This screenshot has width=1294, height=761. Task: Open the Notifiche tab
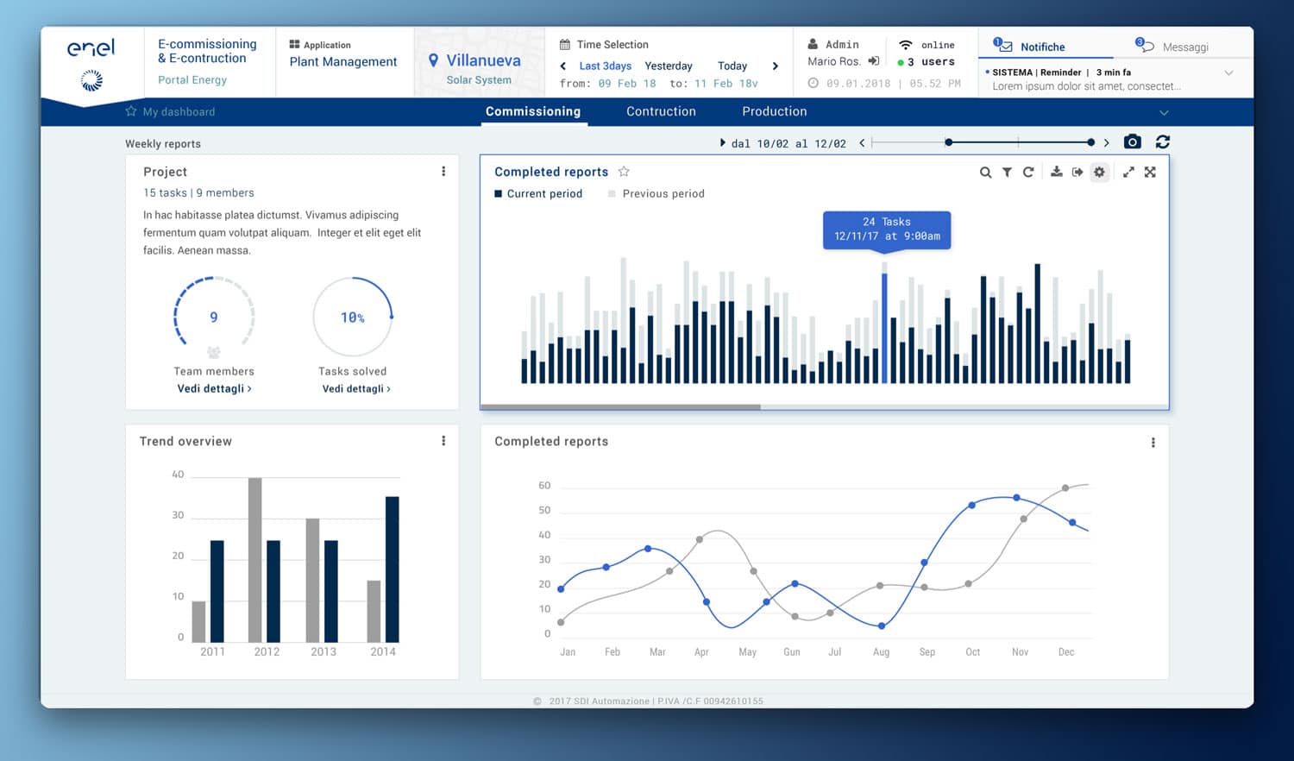1042,47
